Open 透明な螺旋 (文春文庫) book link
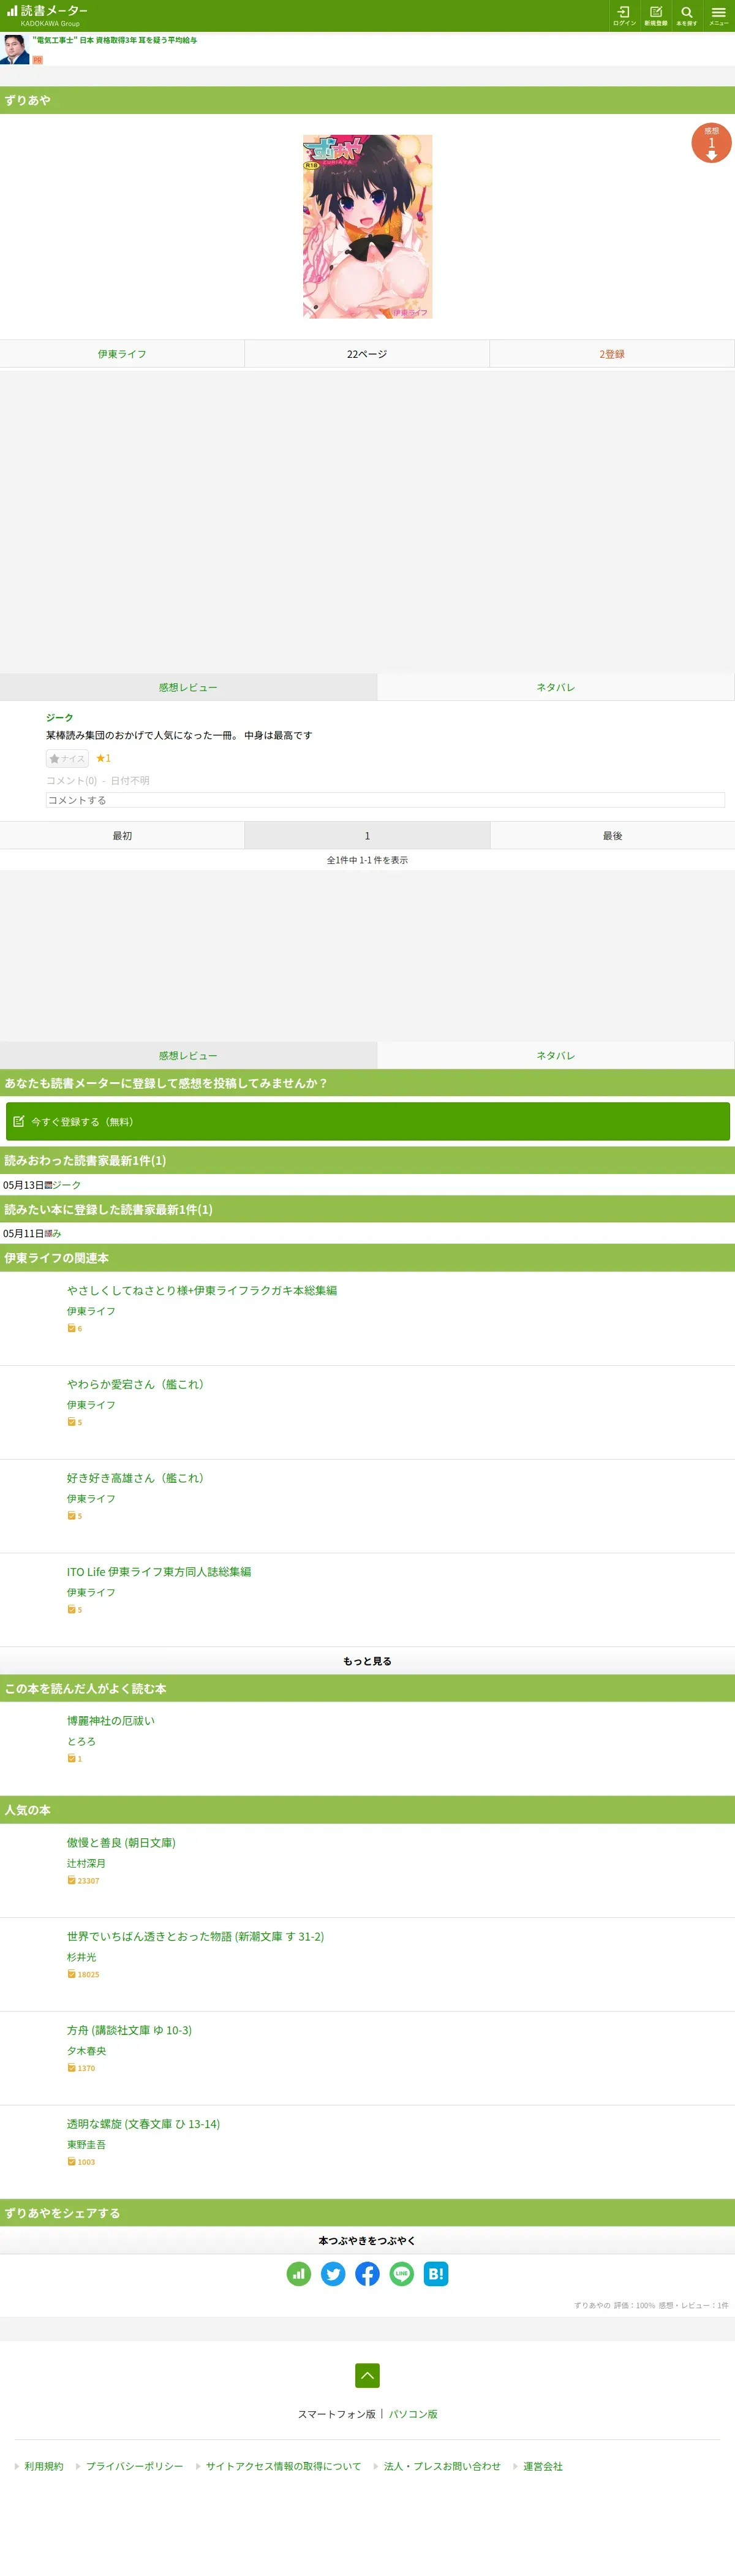Screen dimensions: 735x2576 (143, 2124)
